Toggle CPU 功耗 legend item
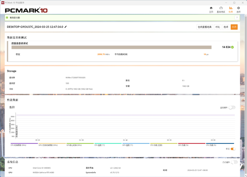 click(164, 145)
